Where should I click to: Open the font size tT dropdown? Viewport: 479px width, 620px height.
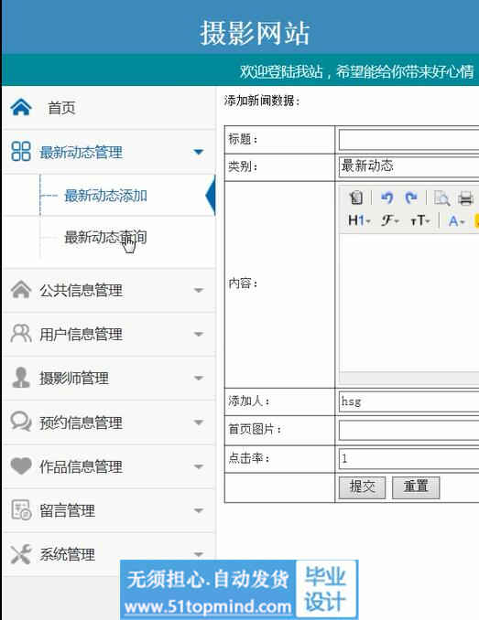pos(420,220)
